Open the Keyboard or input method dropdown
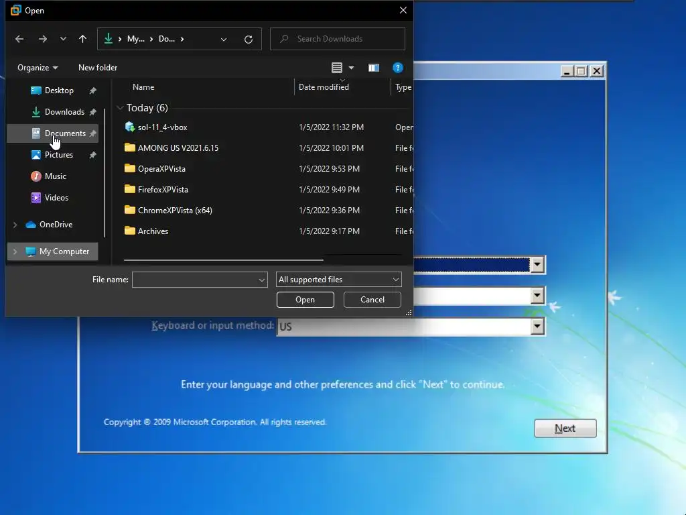Viewport: 686px width, 515px height. tap(537, 327)
